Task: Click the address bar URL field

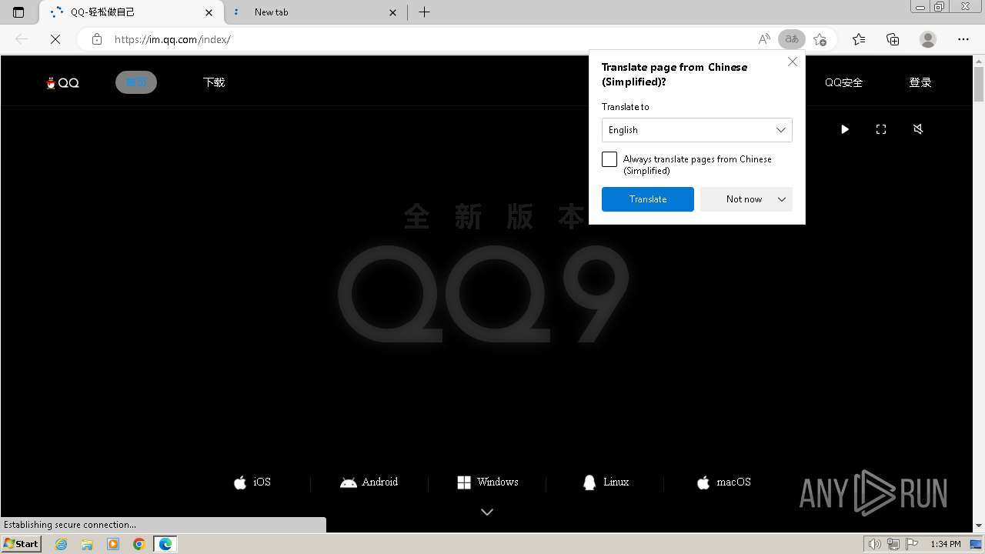Action: point(431,39)
